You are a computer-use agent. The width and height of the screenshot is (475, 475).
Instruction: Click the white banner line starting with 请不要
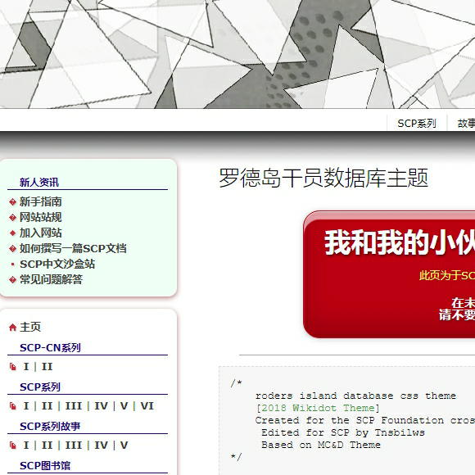[x=457, y=315]
